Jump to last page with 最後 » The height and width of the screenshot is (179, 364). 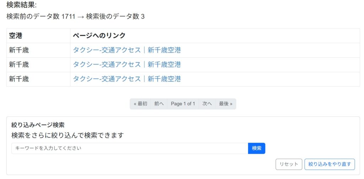(225, 104)
